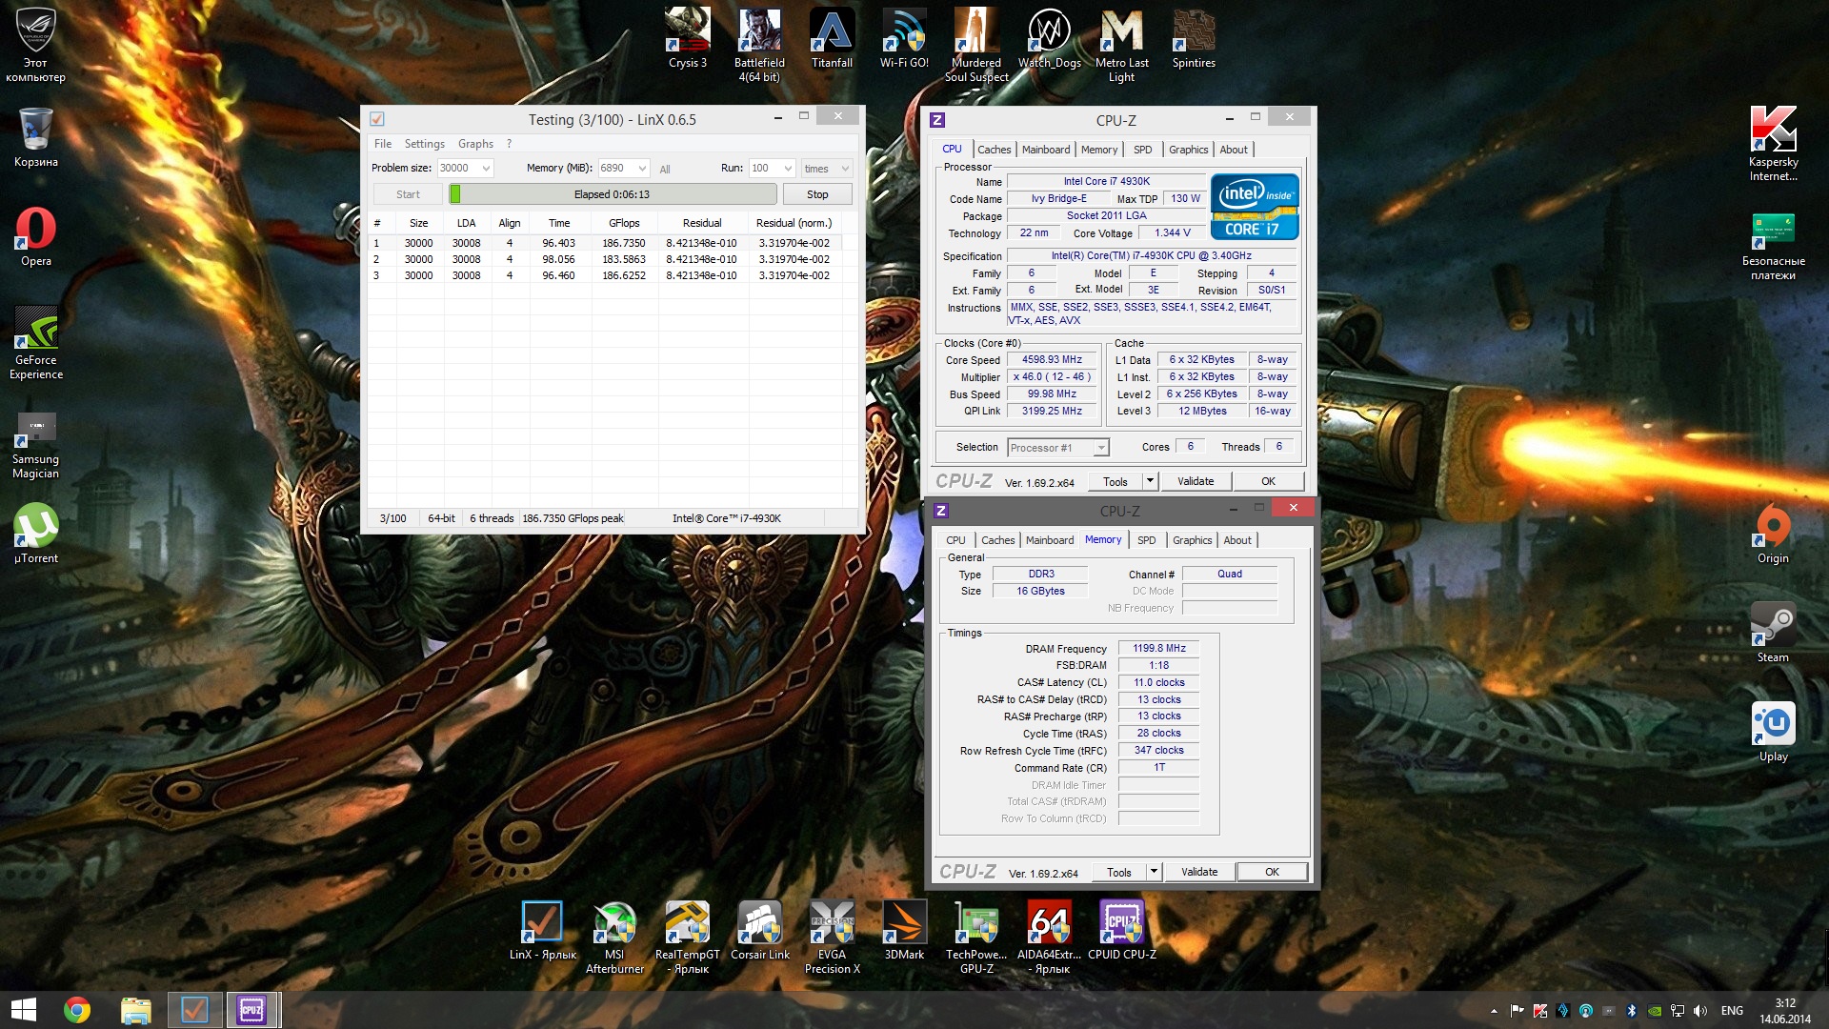
Task: Open the LinX shortcut on the desktop
Action: pos(542,930)
